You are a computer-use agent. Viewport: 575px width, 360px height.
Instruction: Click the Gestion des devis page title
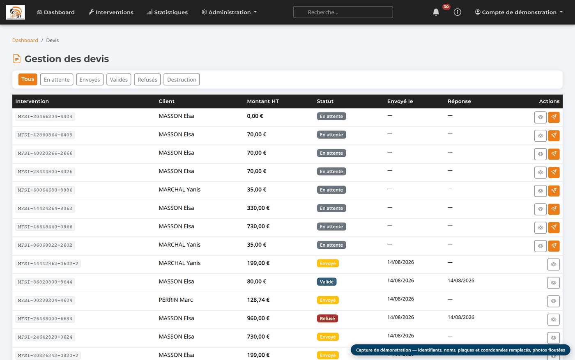coord(67,59)
